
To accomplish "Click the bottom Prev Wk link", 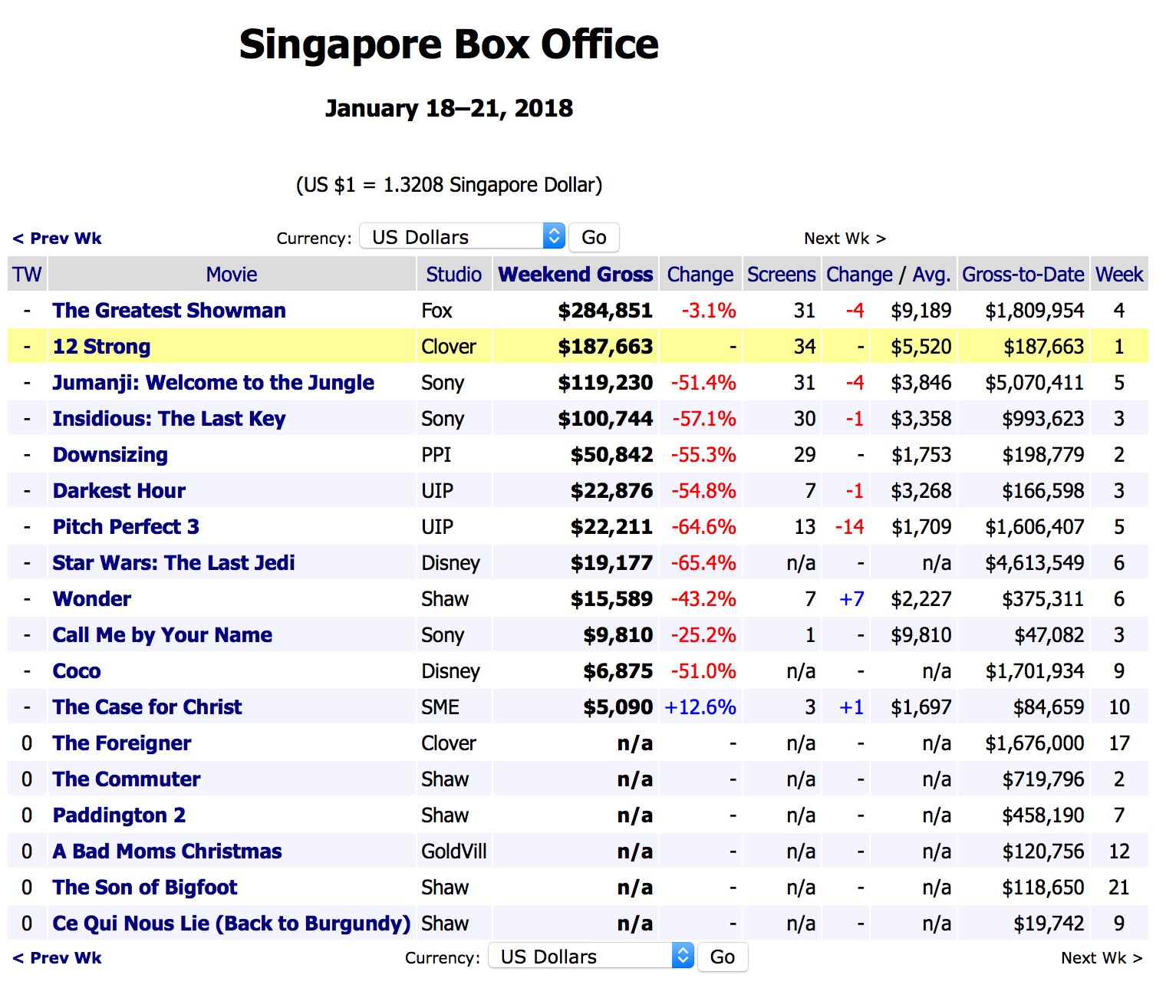I will [x=56, y=957].
